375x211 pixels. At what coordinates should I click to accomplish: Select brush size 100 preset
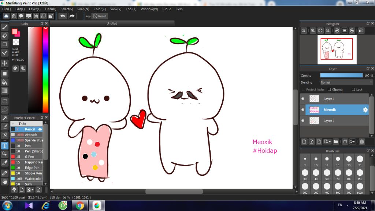tap(349, 174)
